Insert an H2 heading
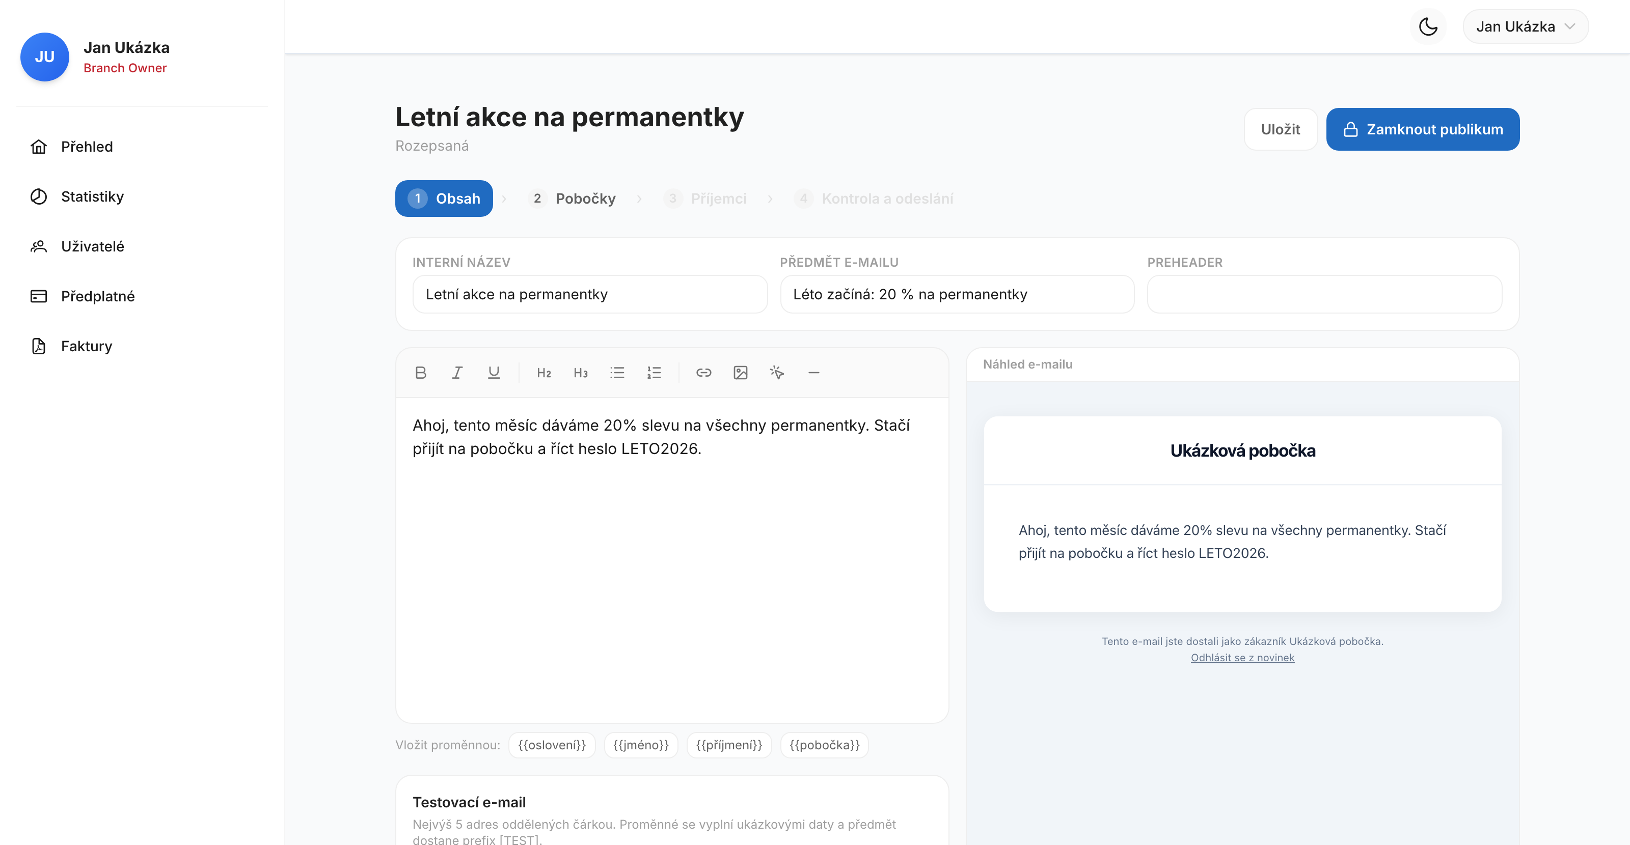 tap(544, 373)
